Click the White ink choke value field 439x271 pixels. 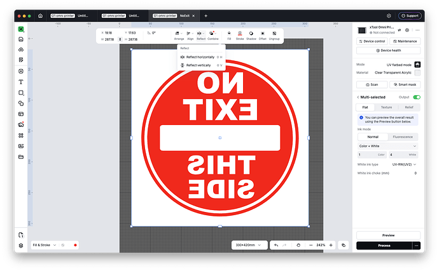[x=415, y=173]
